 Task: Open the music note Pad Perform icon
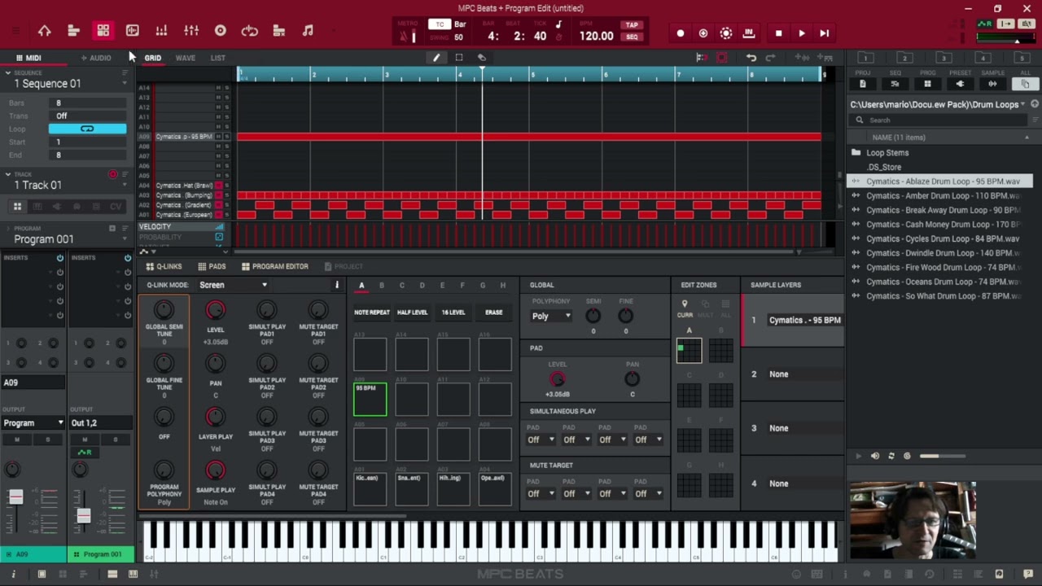pos(308,31)
